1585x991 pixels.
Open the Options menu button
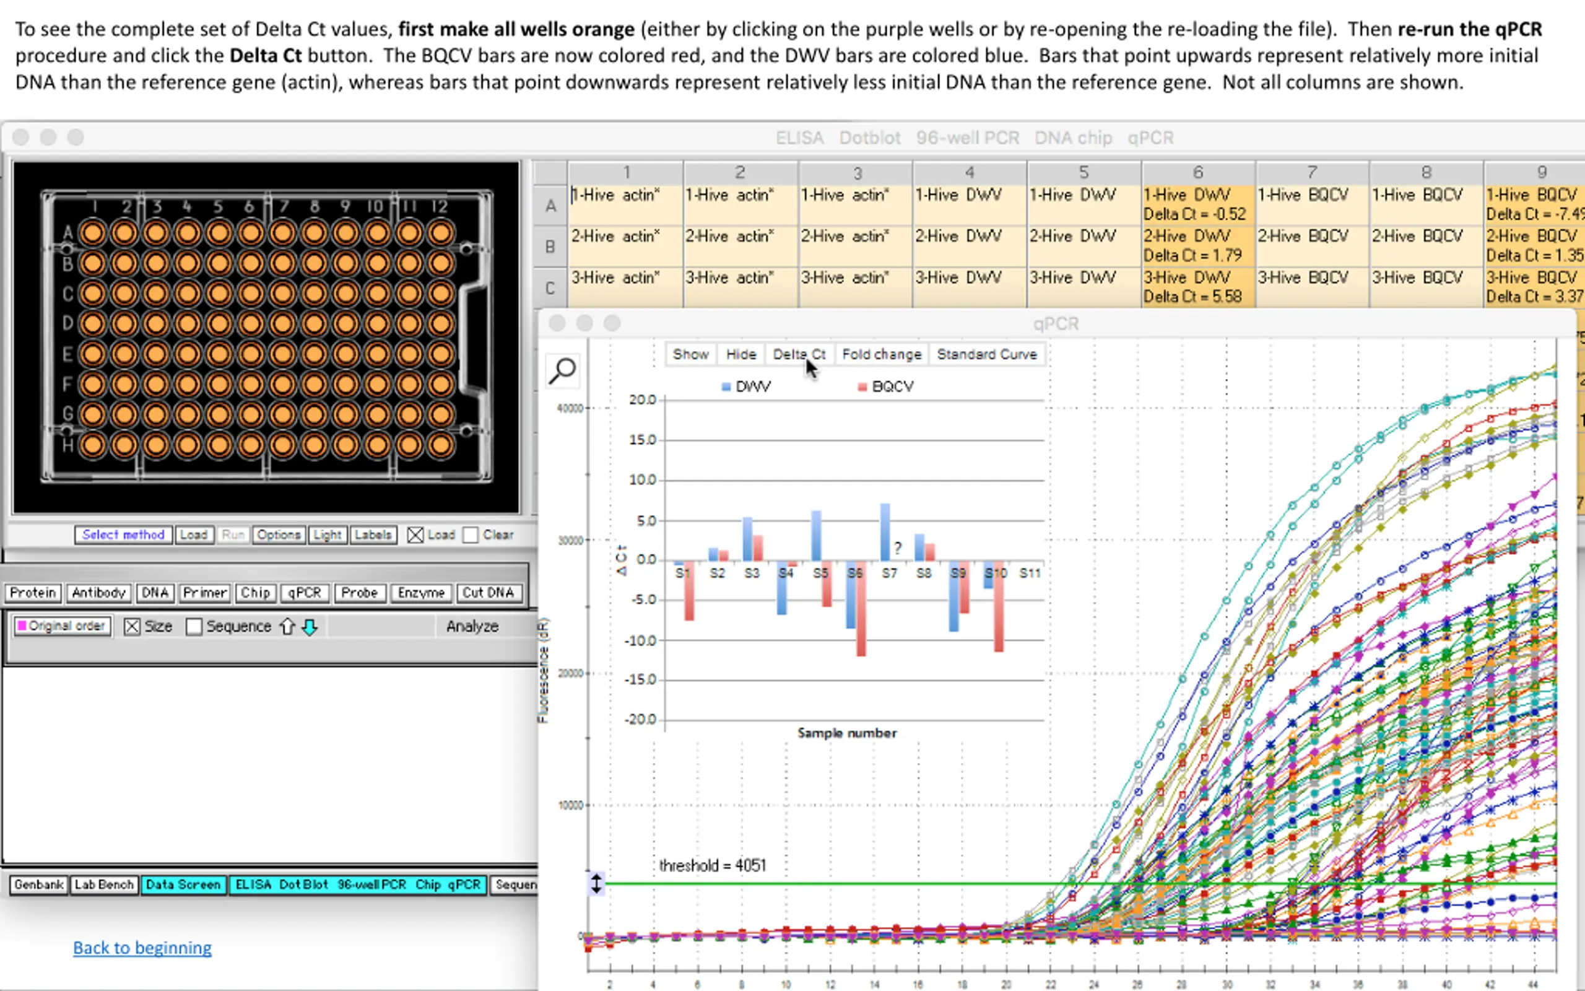tap(279, 535)
